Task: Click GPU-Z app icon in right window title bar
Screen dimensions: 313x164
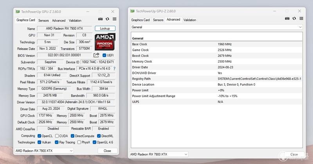Action: 132,11
